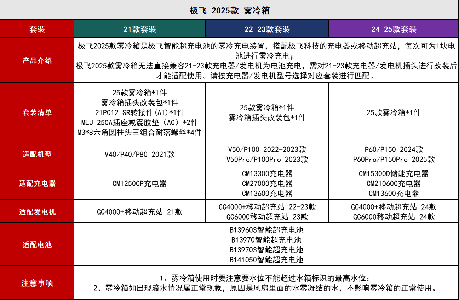This screenshot has width=459, height=300.
Task: Select "GC6000移动超充站 24款"
Action: tap(394, 217)
